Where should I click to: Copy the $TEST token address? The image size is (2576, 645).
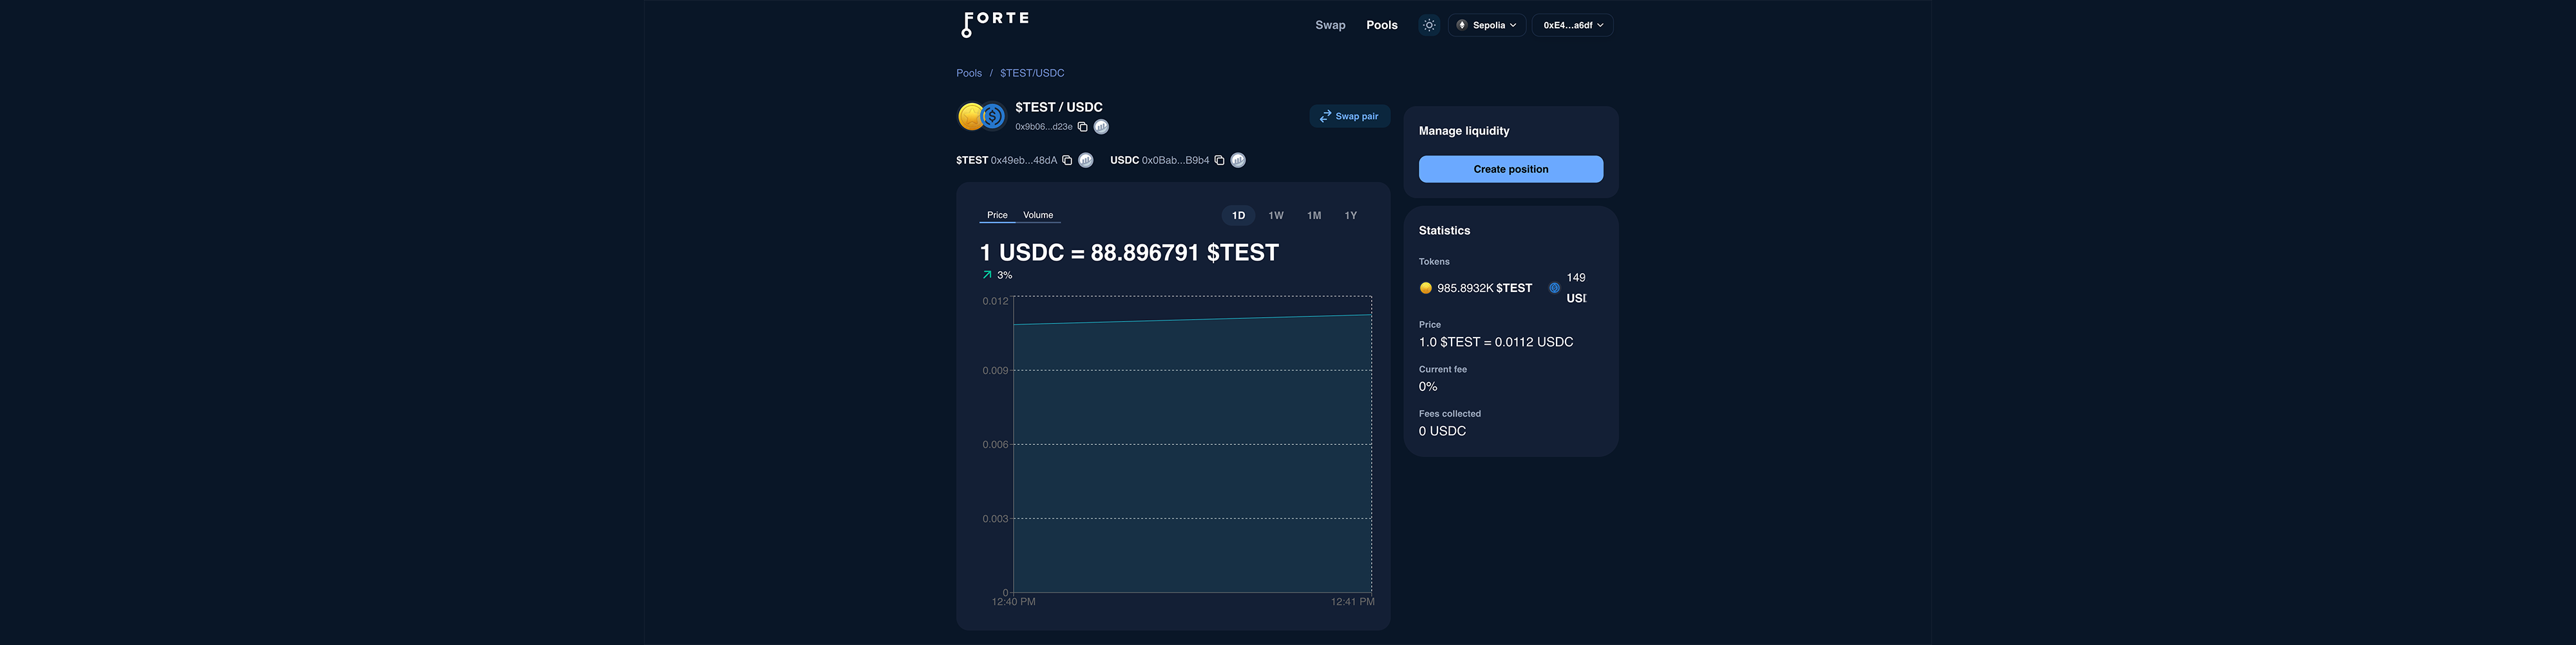1066,159
